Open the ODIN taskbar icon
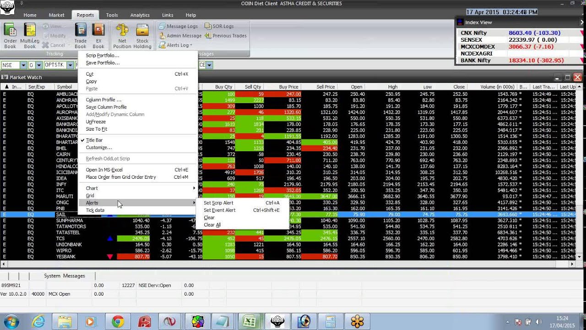Screen dimensions: 586x330 click(277, 321)
